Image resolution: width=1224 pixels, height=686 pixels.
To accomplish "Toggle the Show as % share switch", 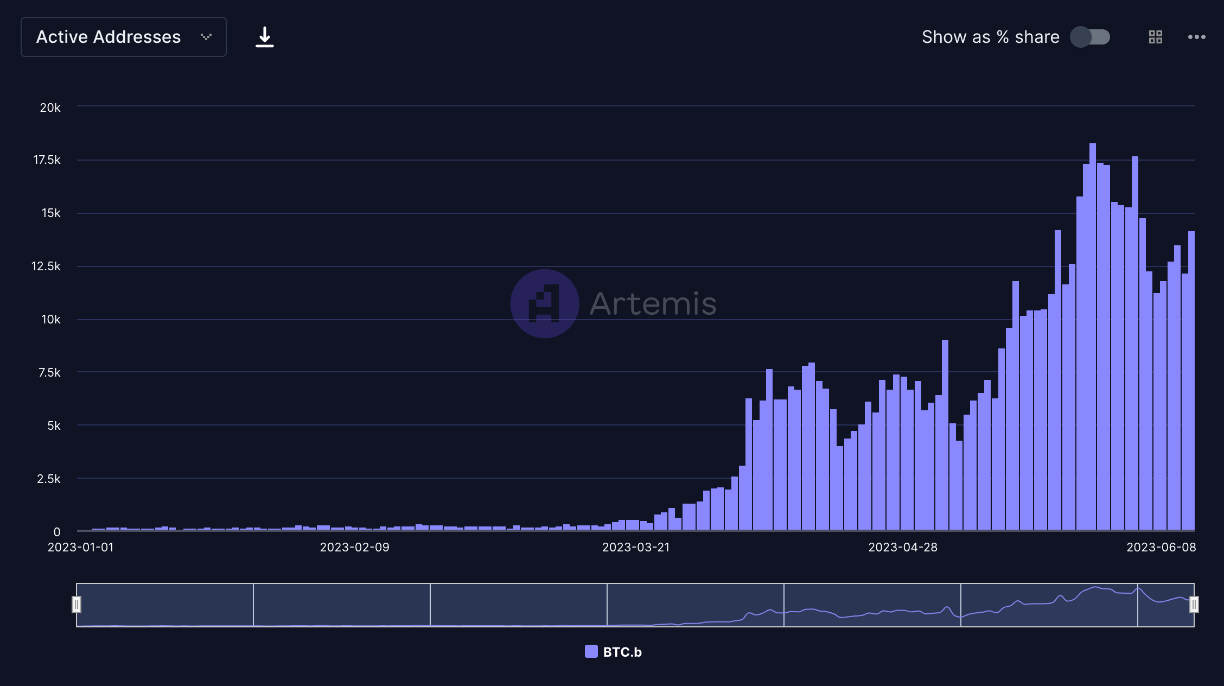I will click(1090, 37).
